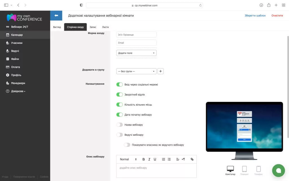Open the 'Листи' tab
289x181 pixels.
click(105, 27)
